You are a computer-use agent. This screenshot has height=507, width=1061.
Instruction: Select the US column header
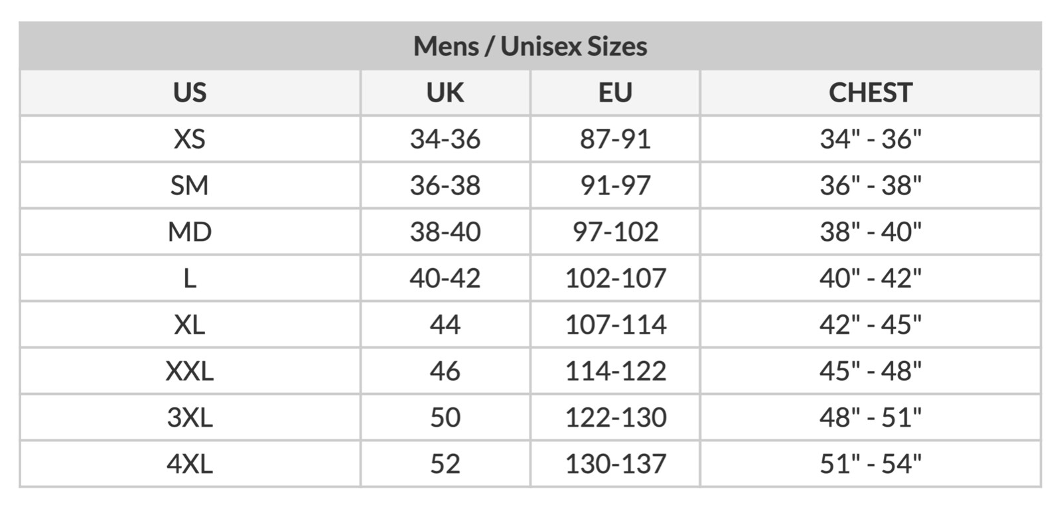pos(190,93)
